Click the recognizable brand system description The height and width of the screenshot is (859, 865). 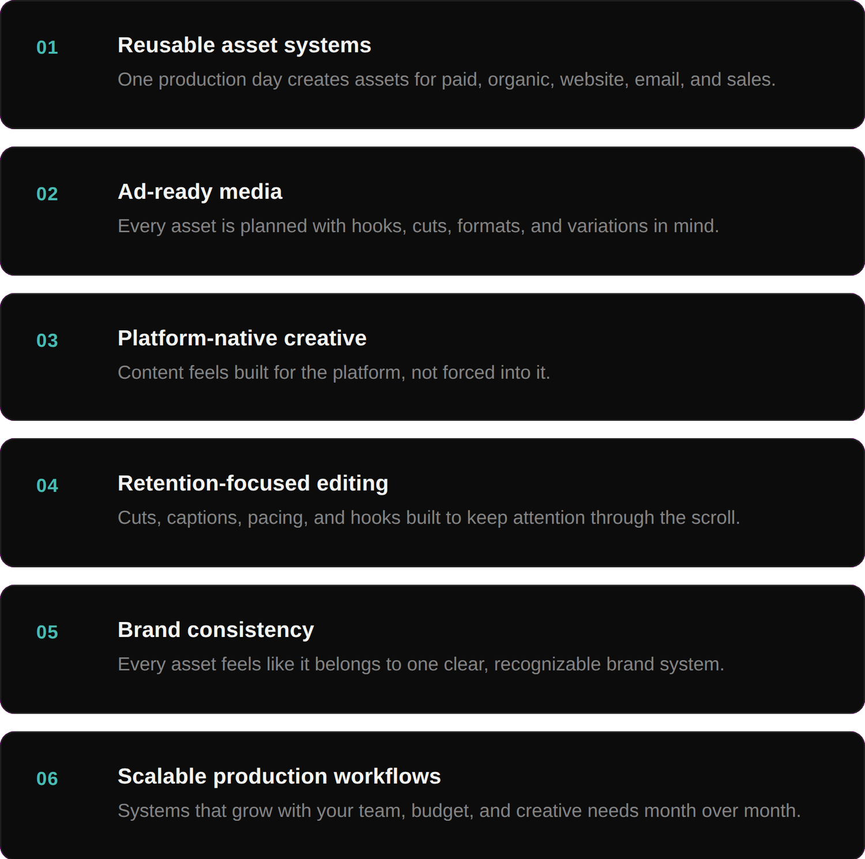(421, 664)
